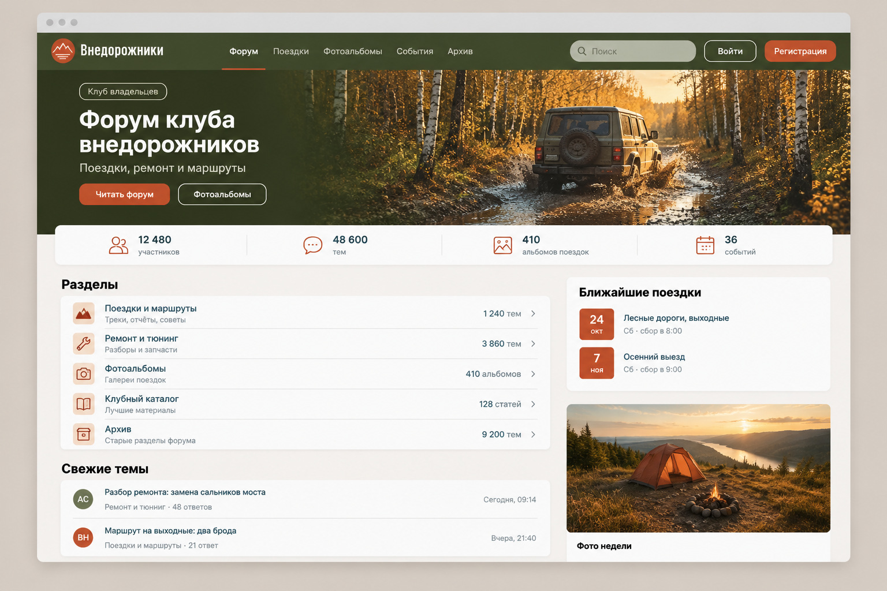Expand chevron next to 410 альбомов row
This screenshot has width=887, height=591.
pos(533,374)
